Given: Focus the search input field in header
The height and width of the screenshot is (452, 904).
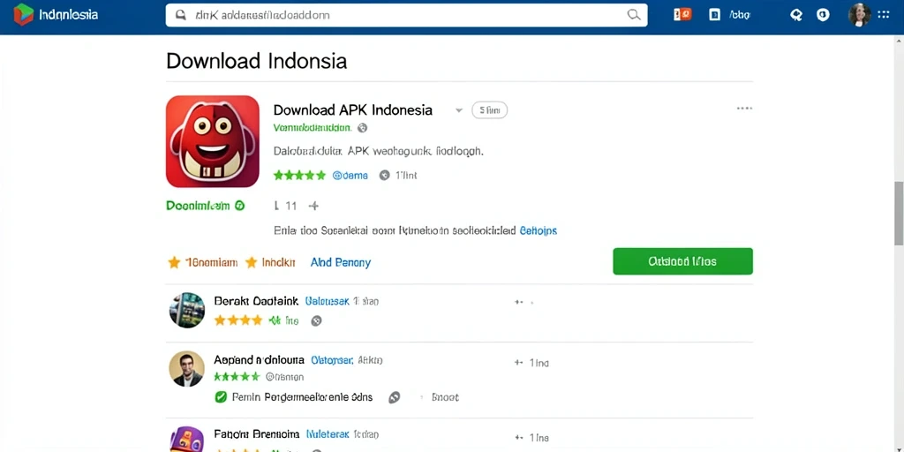Looking at the screenshot, I should pyautogui.click(x=406, y=15).
